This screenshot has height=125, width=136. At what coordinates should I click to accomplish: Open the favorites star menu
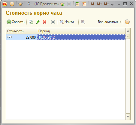pos(20,4)
